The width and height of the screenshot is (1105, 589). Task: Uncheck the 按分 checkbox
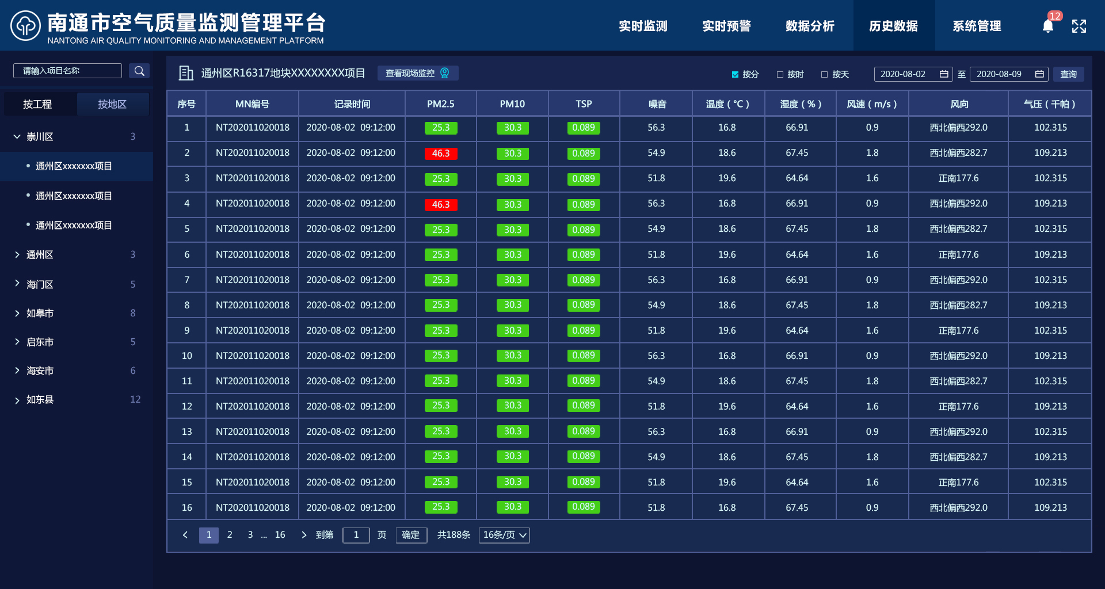[x=735, y=74]
